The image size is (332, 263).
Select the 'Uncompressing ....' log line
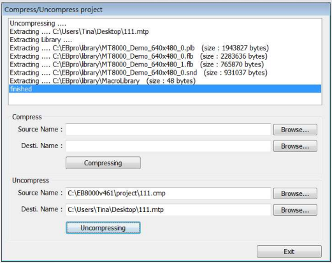(x=165, y=23)
